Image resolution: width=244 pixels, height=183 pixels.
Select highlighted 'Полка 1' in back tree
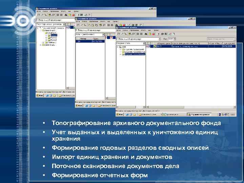tap(54, 35)
